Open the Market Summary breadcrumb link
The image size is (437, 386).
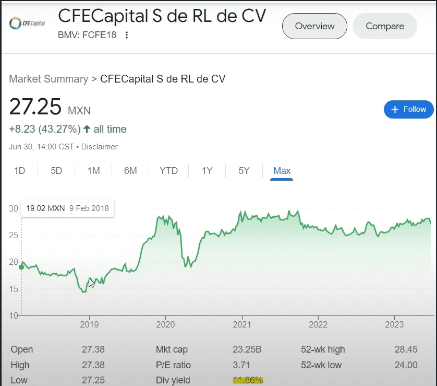click(x=48, y=79)
